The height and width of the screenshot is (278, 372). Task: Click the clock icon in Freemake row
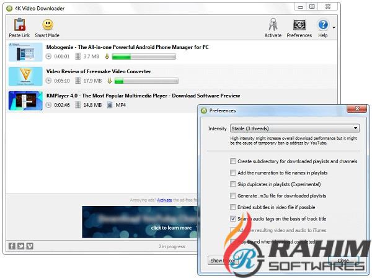click(48, 81)
